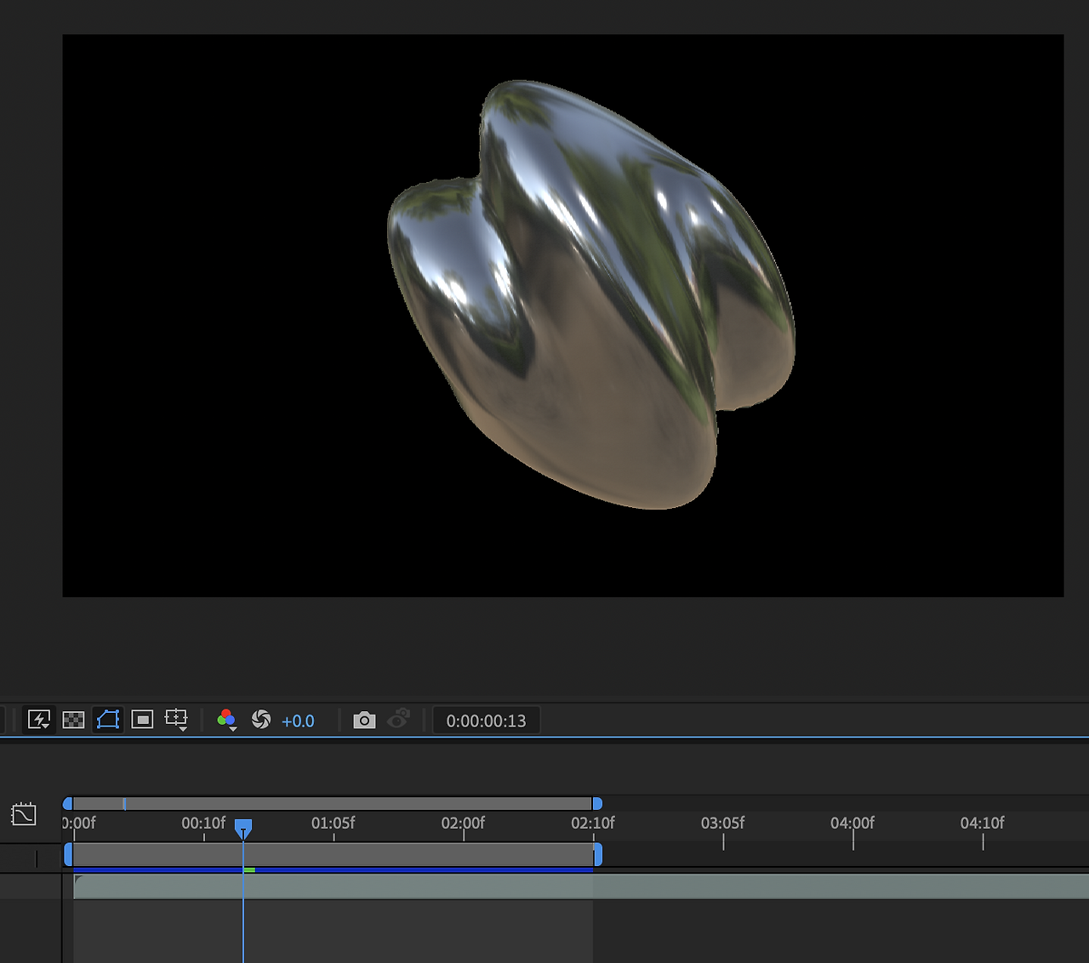Click the 00:10f mark on the ruler
This screenshot has height=963, width=1089.
203,823
